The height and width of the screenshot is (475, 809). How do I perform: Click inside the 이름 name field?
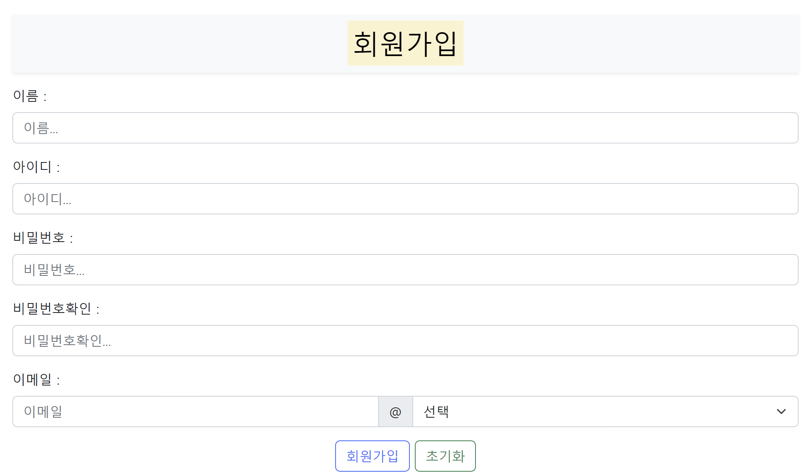pyautogui.click(x=206, y=128)
